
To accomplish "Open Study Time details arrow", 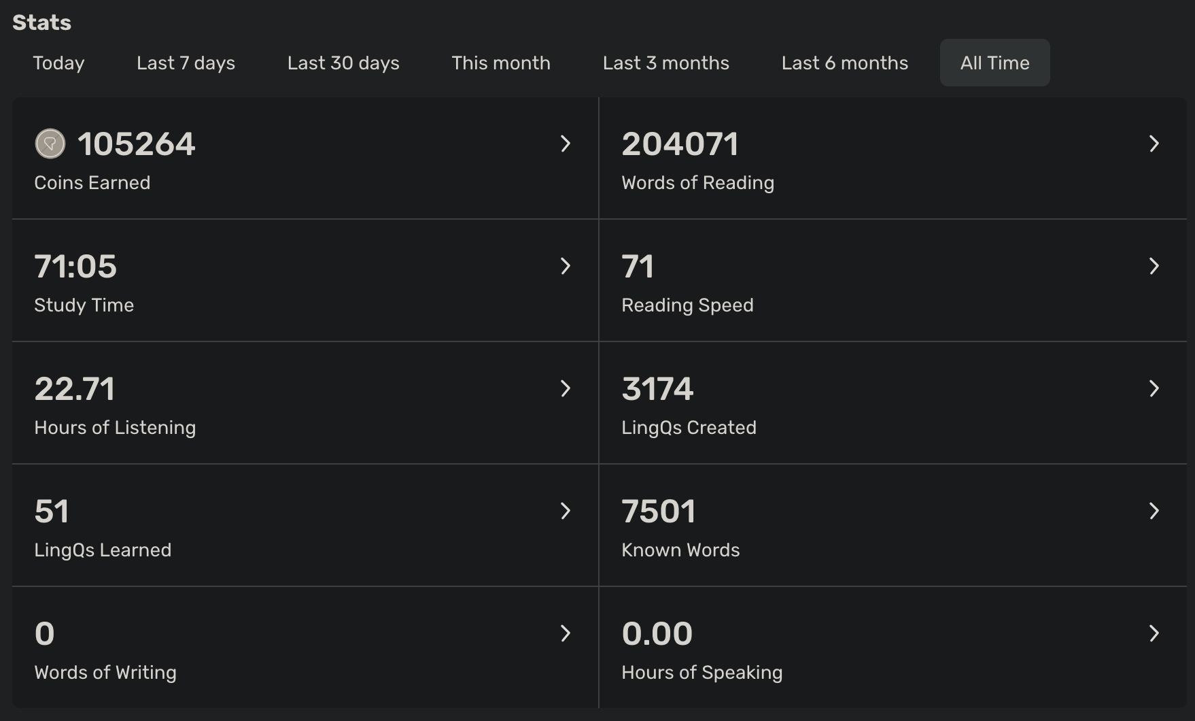I will [565, 266].
